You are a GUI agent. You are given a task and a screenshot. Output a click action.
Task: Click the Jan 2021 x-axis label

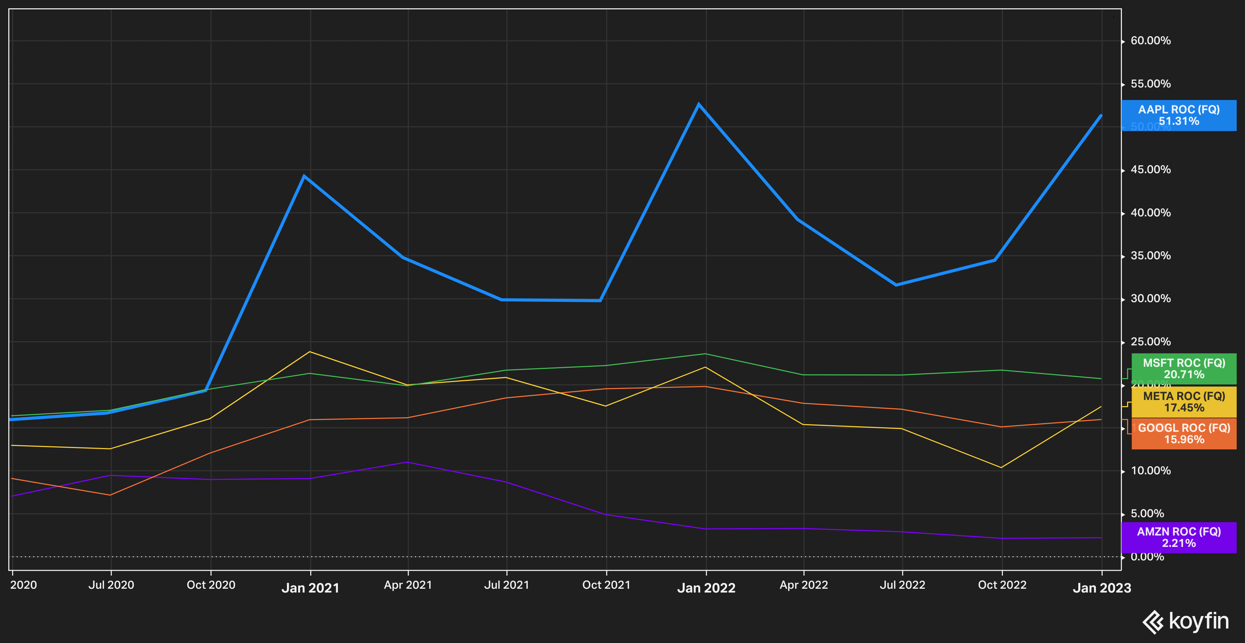coord(310,588)
